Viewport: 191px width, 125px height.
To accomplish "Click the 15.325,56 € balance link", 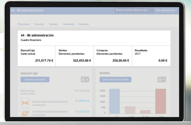I will [x=82, y=112].
